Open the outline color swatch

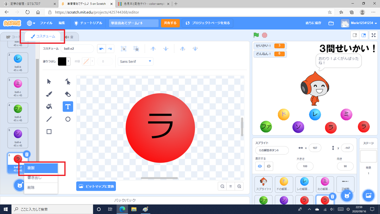(88, 62)
